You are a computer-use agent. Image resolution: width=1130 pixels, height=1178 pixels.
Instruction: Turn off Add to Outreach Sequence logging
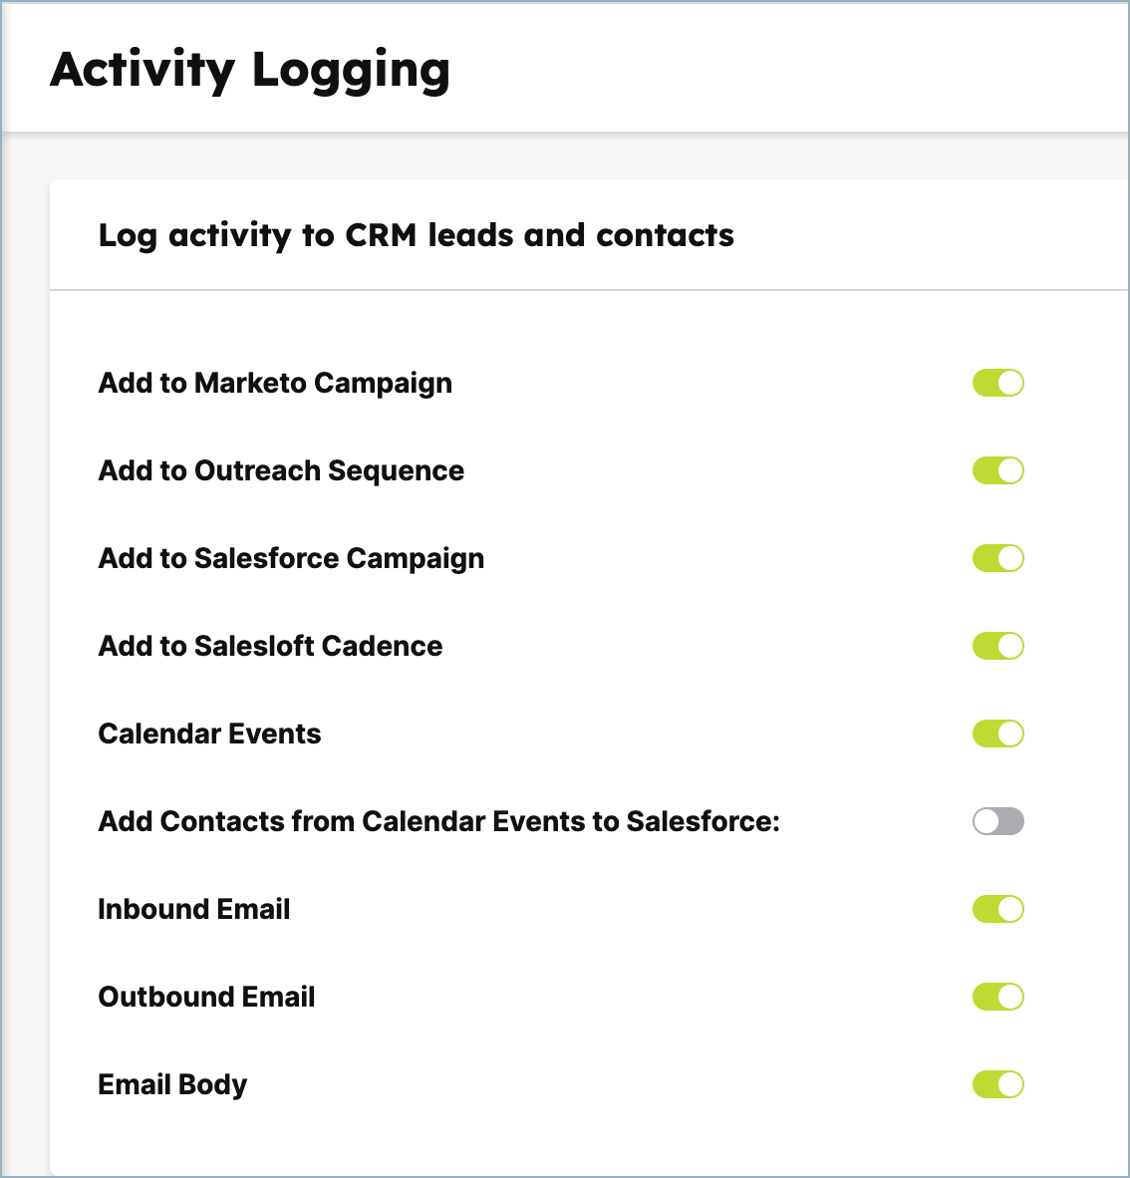click(997, 470)
